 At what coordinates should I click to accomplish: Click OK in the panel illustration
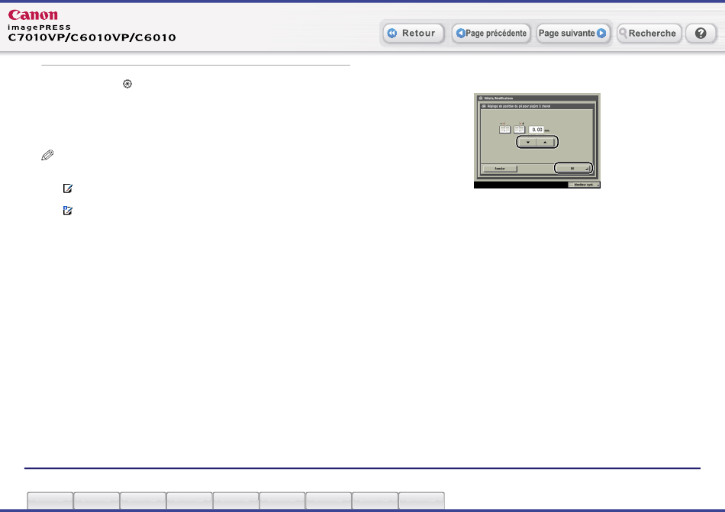(572, 168)
